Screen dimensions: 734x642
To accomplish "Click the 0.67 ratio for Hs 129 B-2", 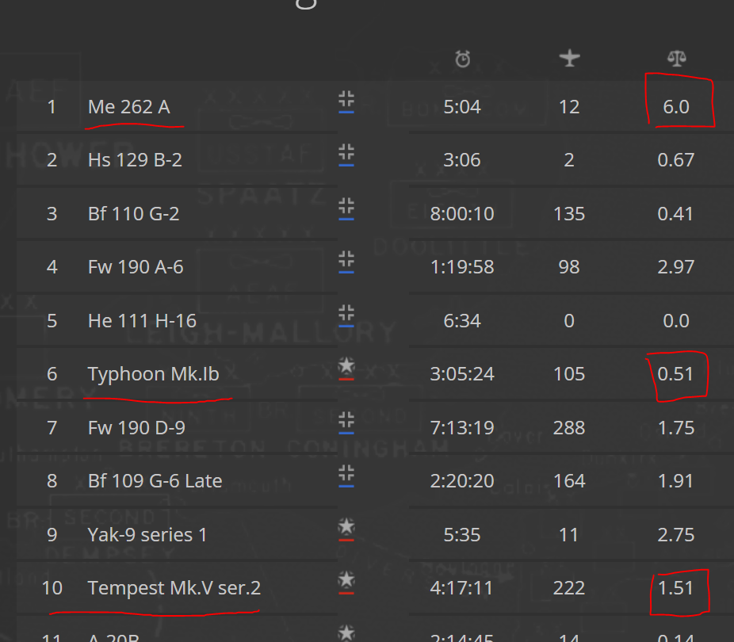I will pyautogui.click(x=676, y=160).
